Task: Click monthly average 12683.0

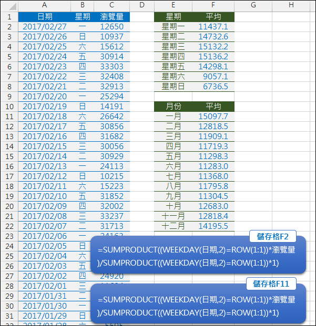Action: [213, 206]
